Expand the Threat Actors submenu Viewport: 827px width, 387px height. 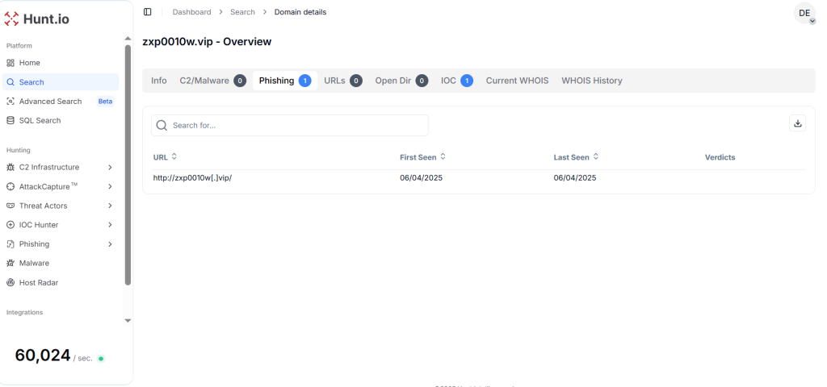coord(110,206)
